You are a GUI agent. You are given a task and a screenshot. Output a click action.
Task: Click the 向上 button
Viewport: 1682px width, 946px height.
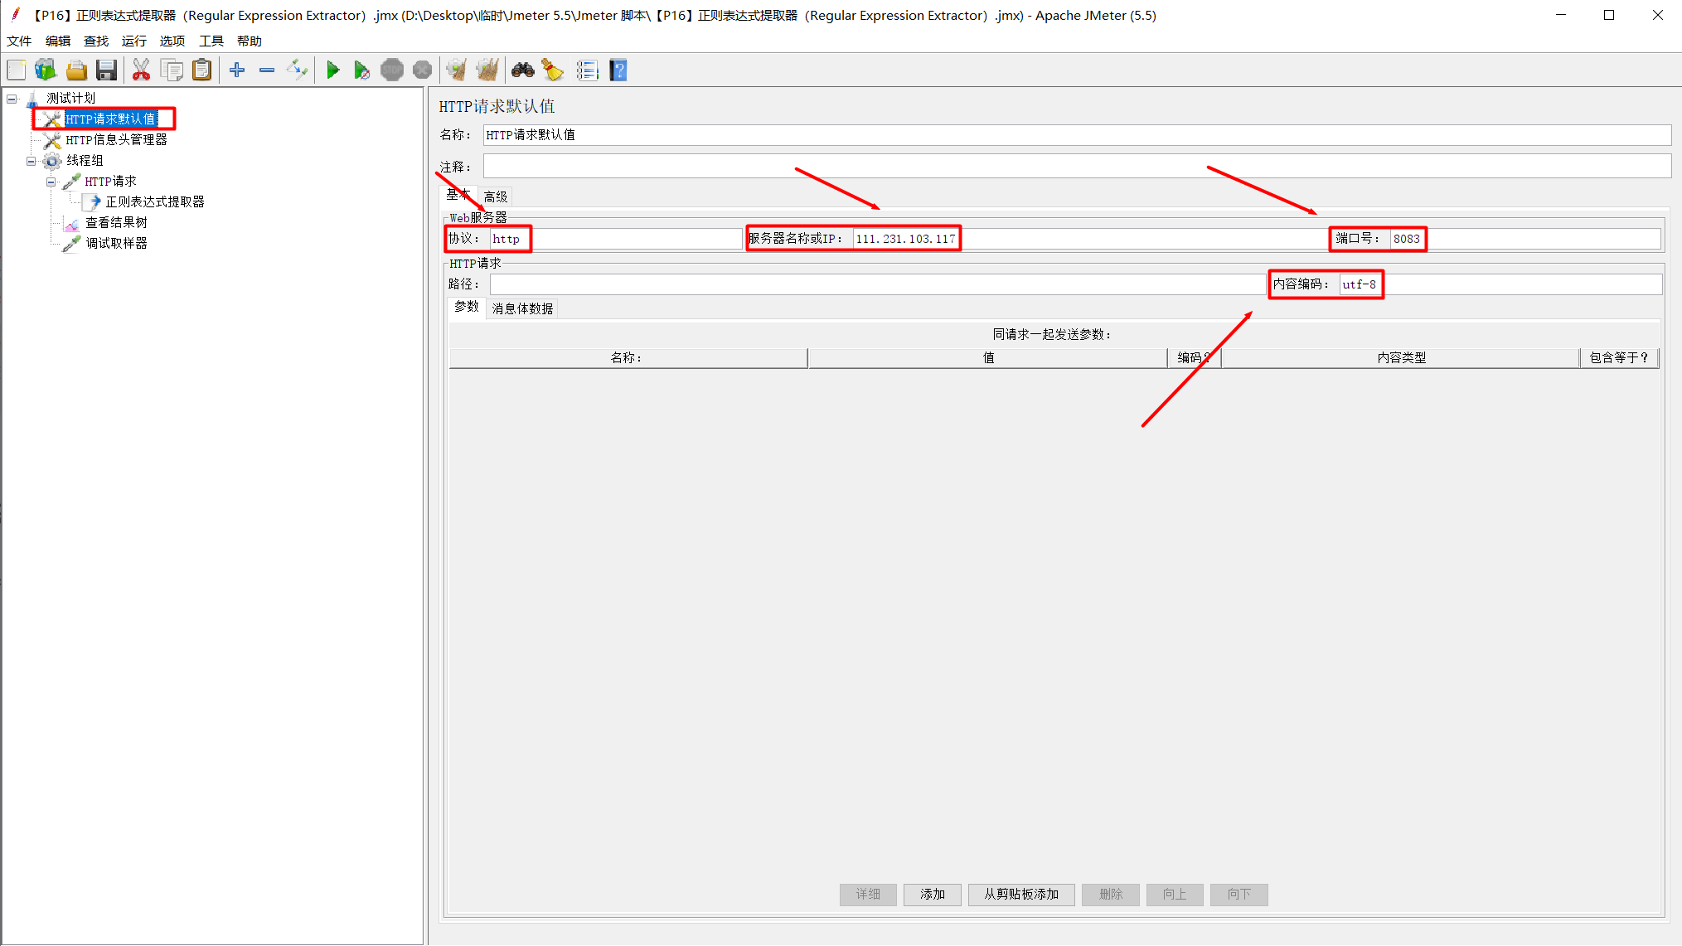[x=1175, y=894]
